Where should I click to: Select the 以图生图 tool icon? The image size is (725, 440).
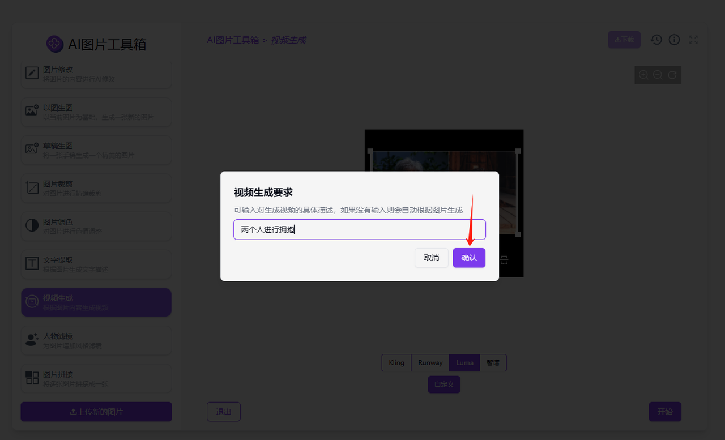tap(32, 111)
